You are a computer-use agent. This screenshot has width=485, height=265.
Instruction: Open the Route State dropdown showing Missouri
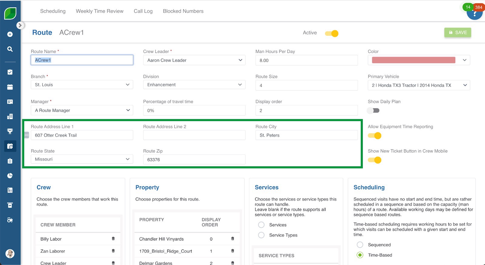tap(82, 159)
